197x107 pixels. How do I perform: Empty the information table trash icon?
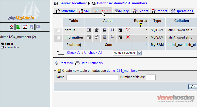point(120,37)
